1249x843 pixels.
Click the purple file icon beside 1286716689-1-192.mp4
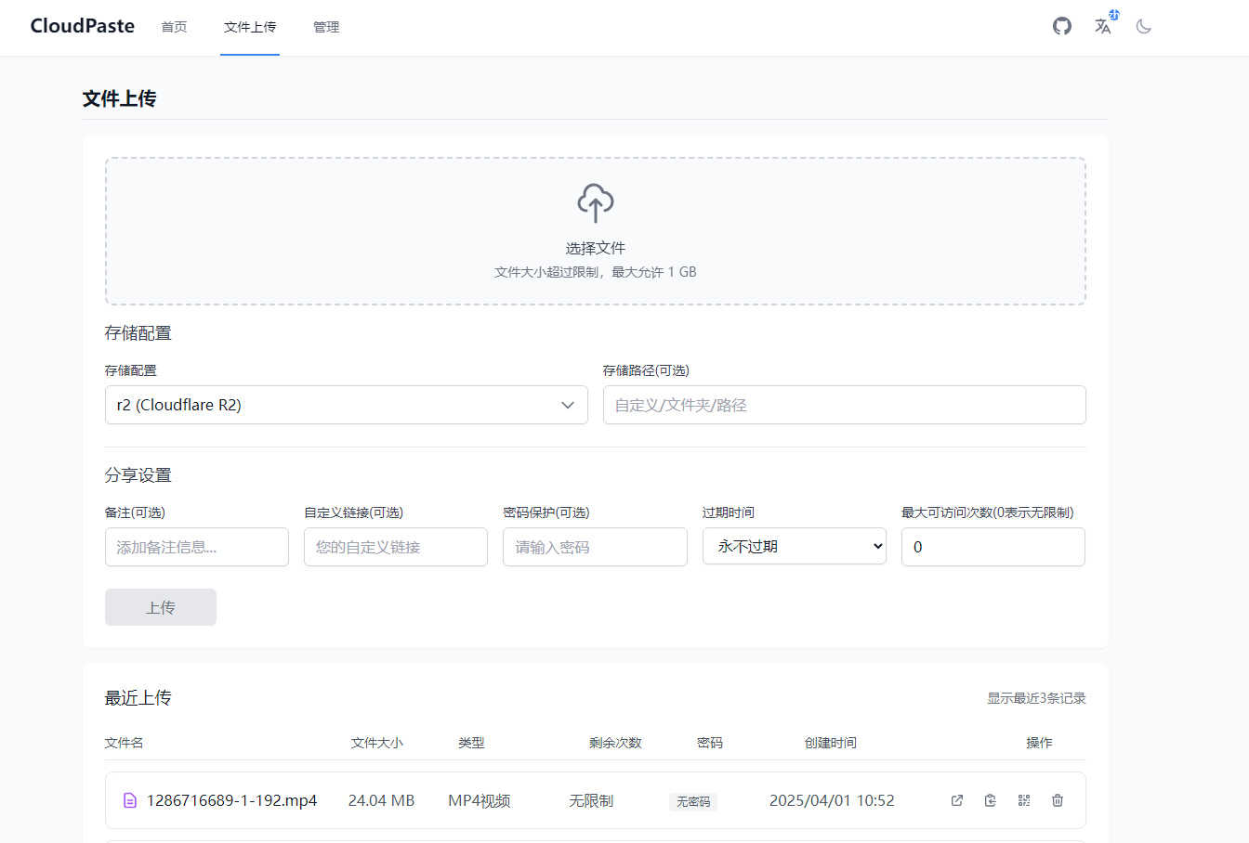pyautogui.click(x=130, y=800)
